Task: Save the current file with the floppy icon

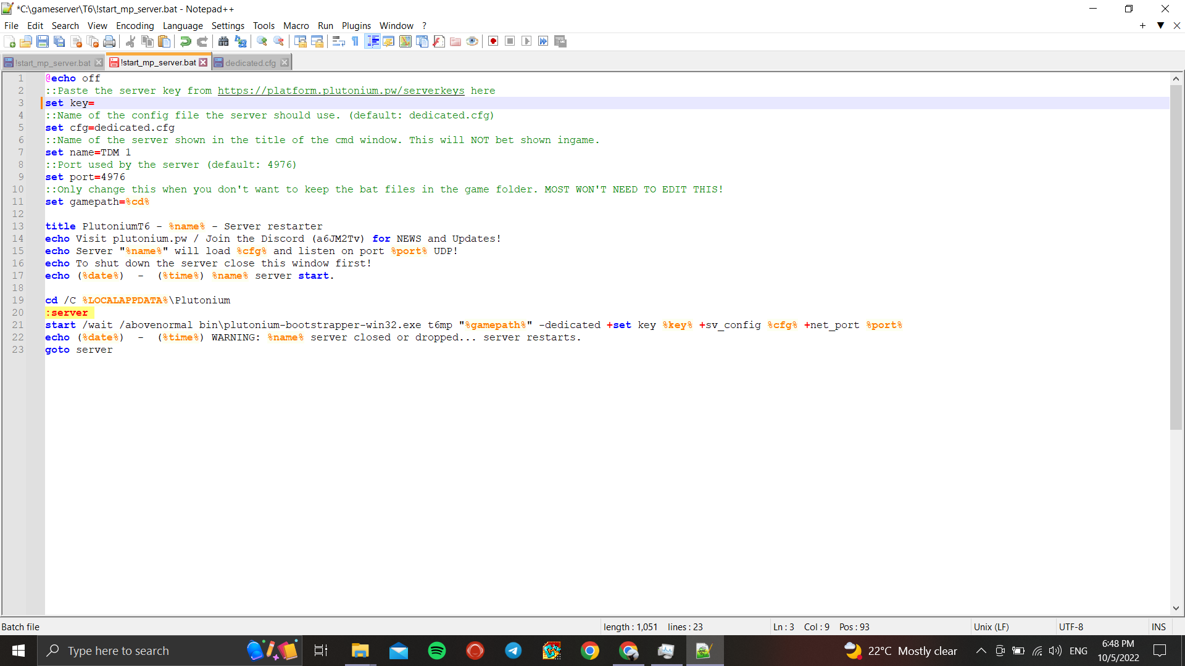Action: pos(43,41)
